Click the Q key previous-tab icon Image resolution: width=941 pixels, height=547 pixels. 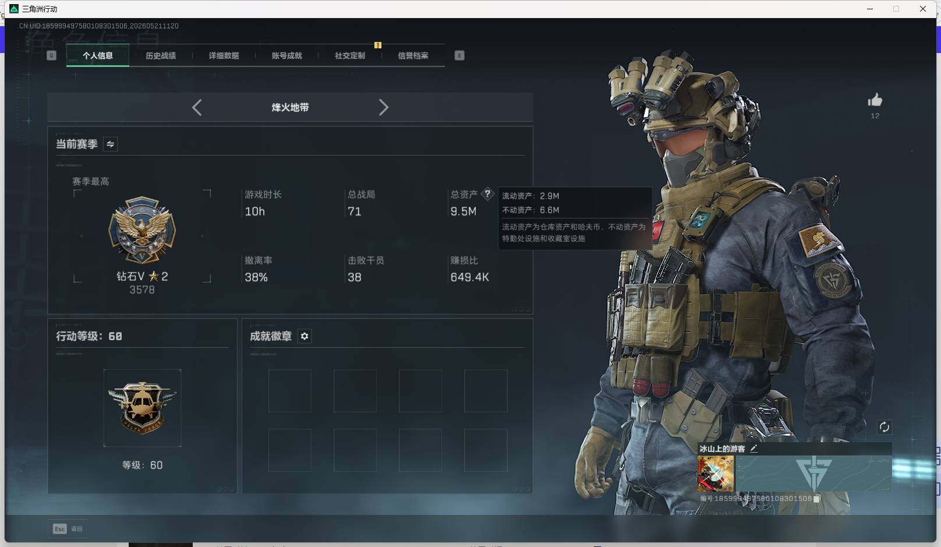click(x=51, y=55)
